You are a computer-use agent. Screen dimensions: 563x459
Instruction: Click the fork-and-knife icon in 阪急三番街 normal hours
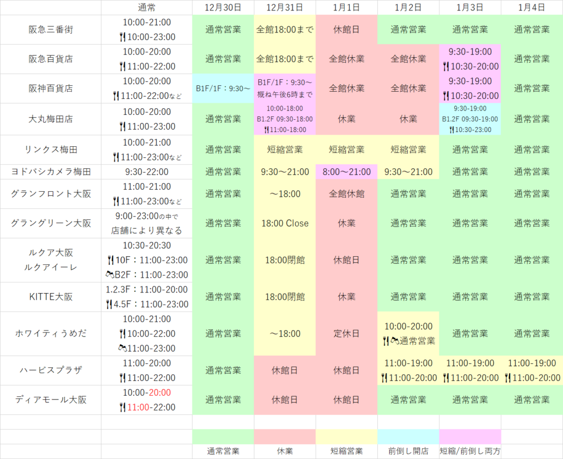point(122,37)
